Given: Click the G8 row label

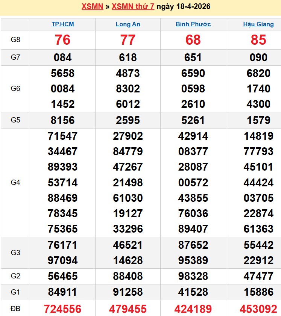Looking at the screenshot, I should coord(15,40).
